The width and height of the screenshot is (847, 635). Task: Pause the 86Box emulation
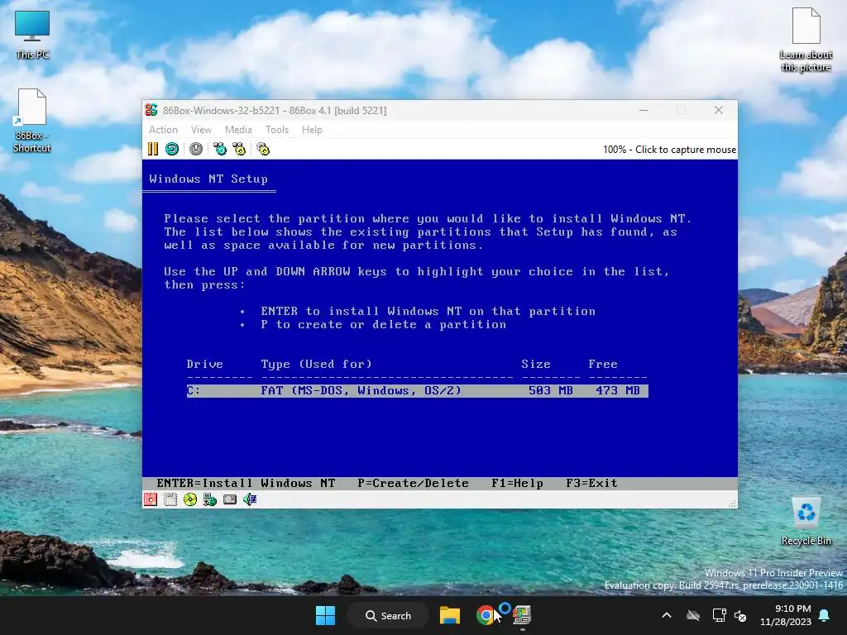[x=153, y=149]
